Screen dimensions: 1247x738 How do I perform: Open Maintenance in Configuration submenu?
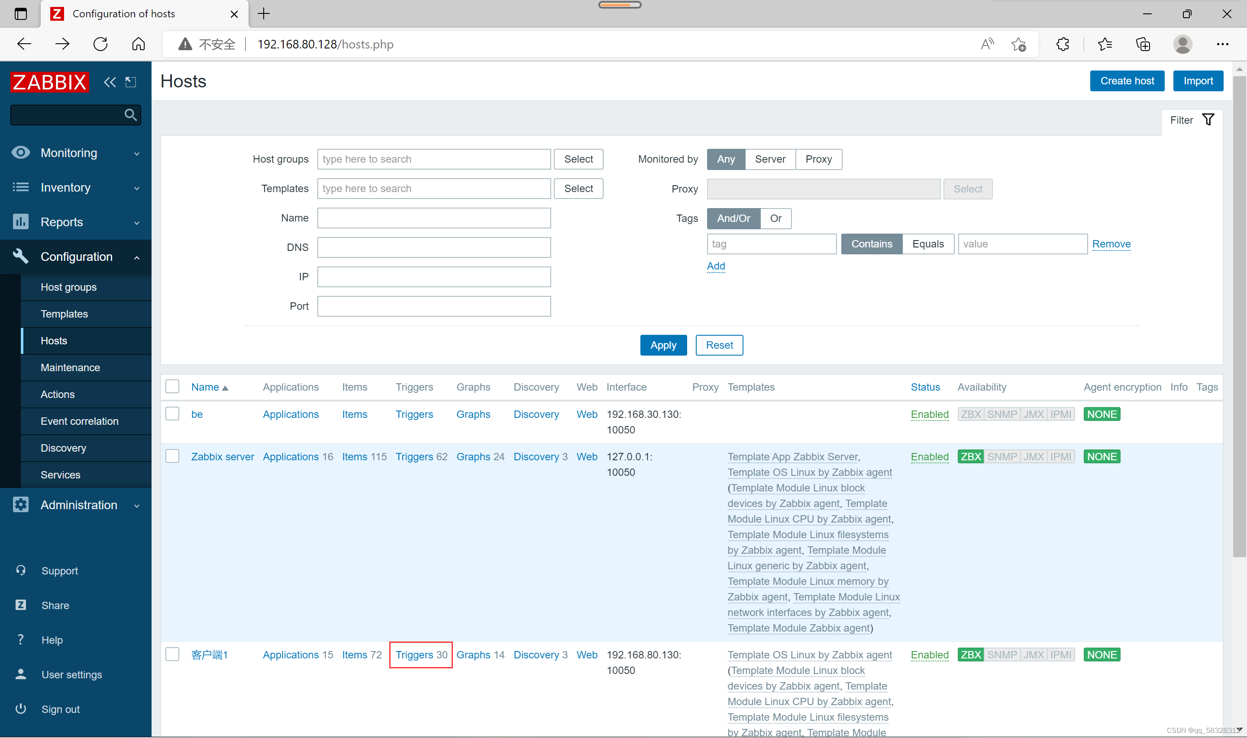(70, 368)
